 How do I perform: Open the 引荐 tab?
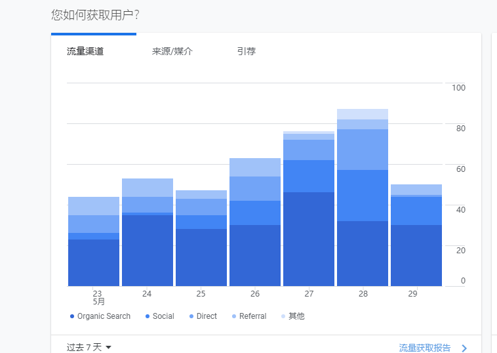tap(247, 51)
